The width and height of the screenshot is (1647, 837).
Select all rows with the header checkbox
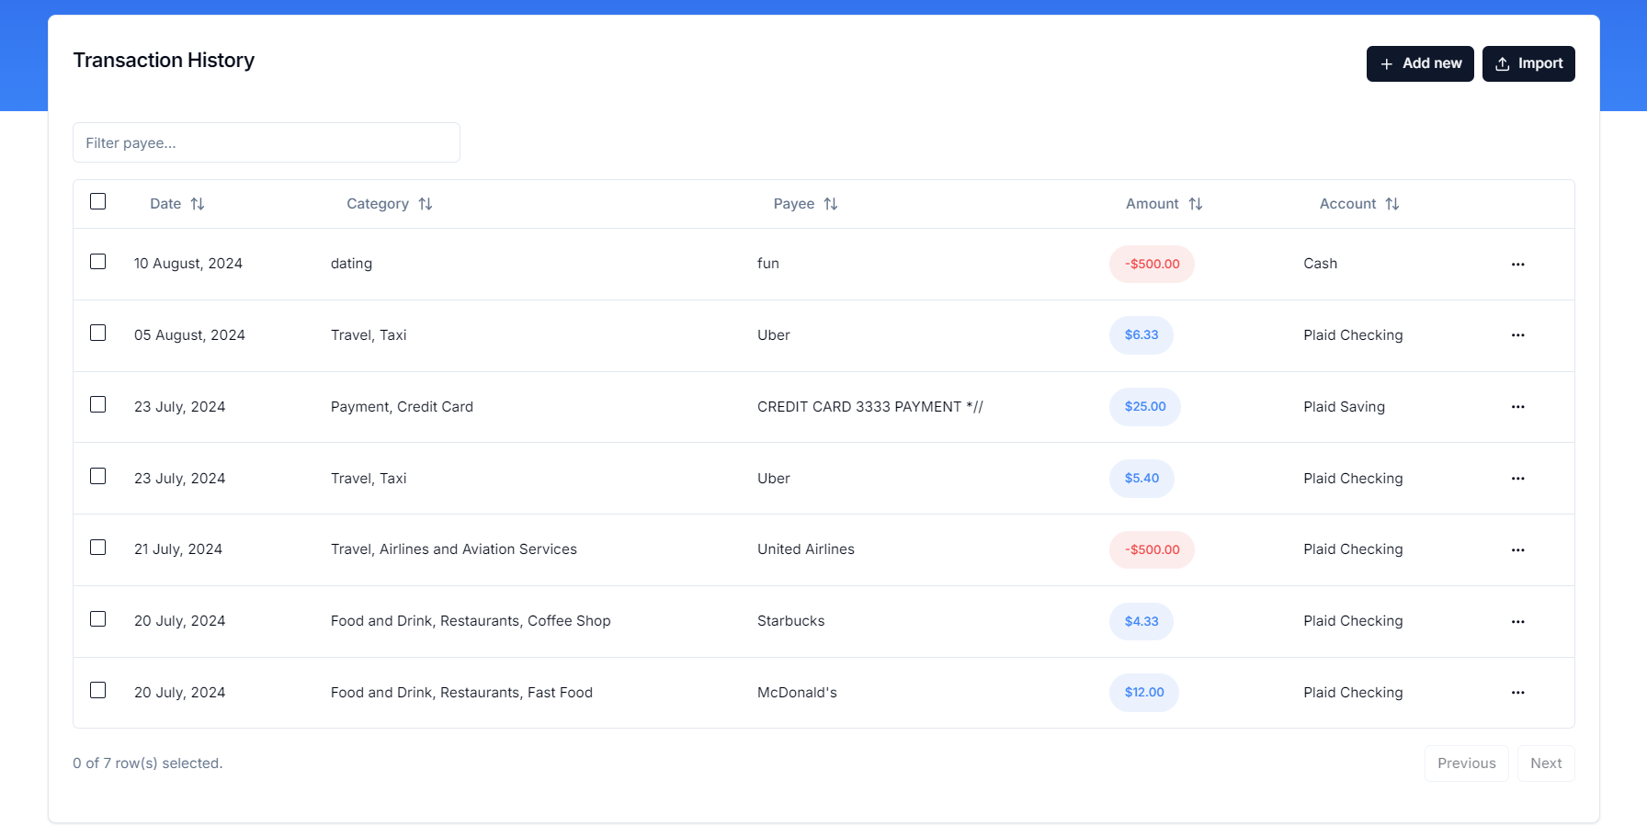tap(98, 201)
